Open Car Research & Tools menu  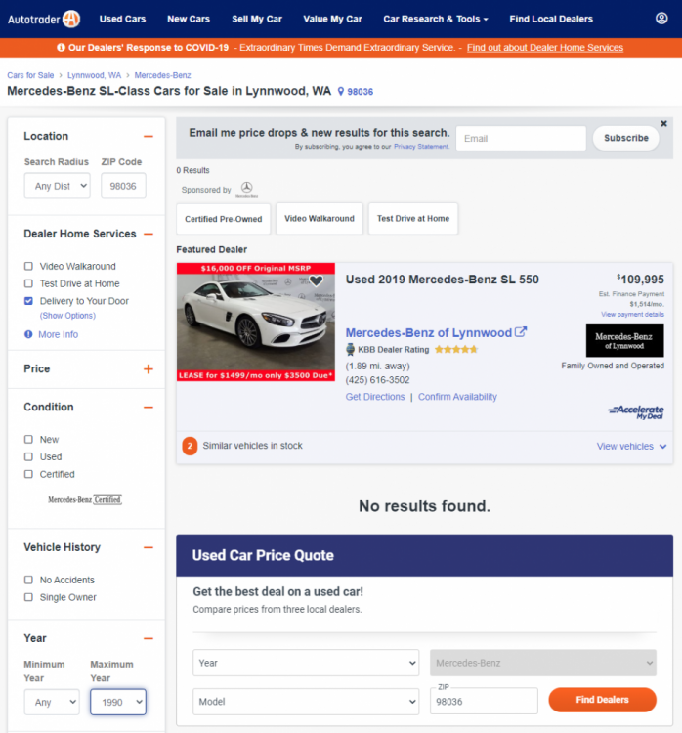click(435, 19)
